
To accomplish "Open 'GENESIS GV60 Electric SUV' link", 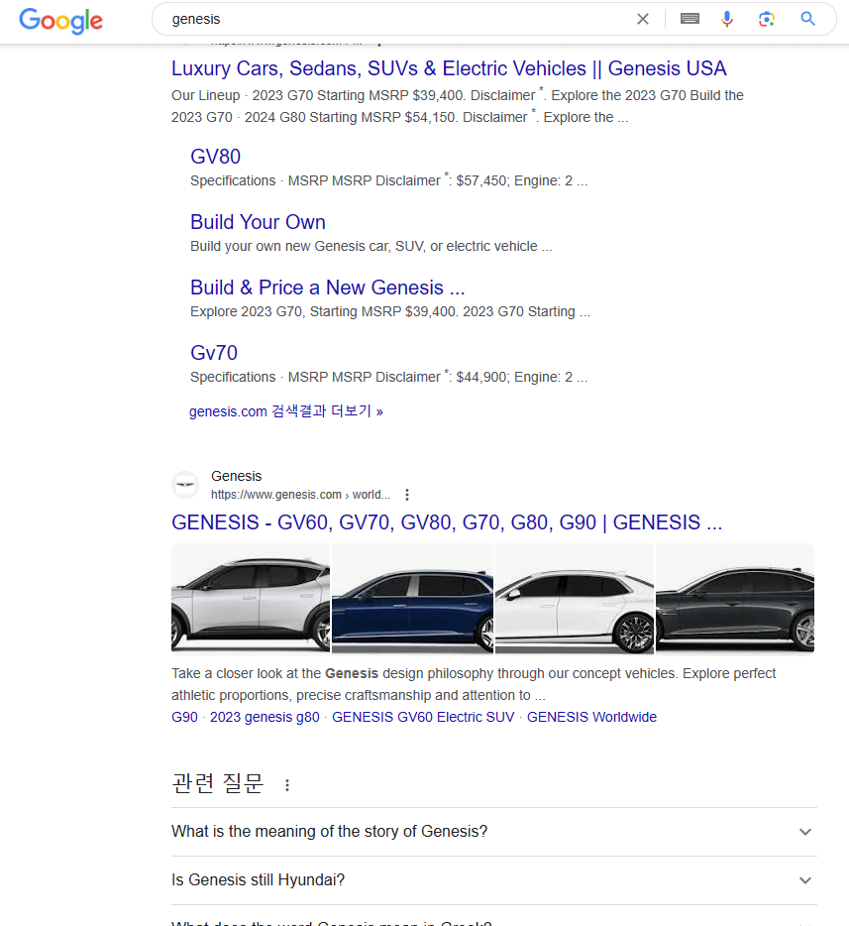I will (423, 717).
